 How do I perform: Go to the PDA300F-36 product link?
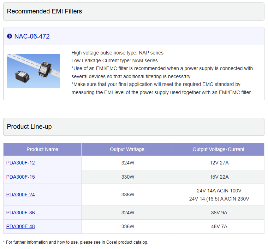point(20,213)
